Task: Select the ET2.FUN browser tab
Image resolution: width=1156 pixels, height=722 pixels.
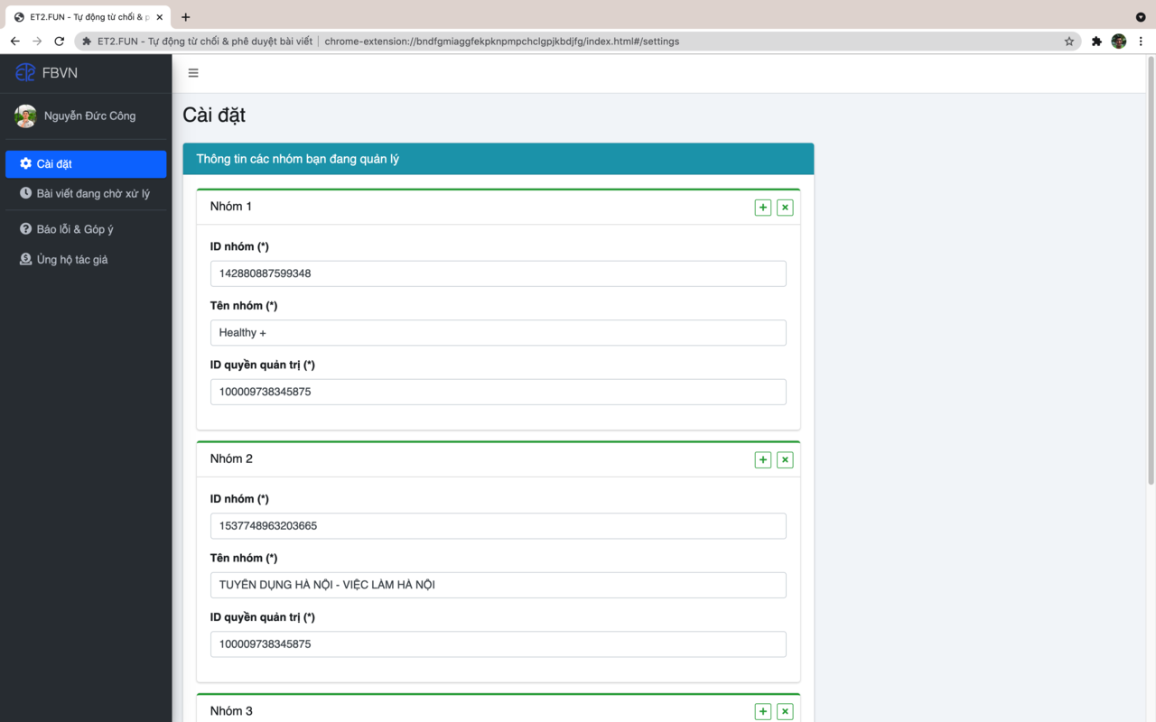Action: click(88, 17)
